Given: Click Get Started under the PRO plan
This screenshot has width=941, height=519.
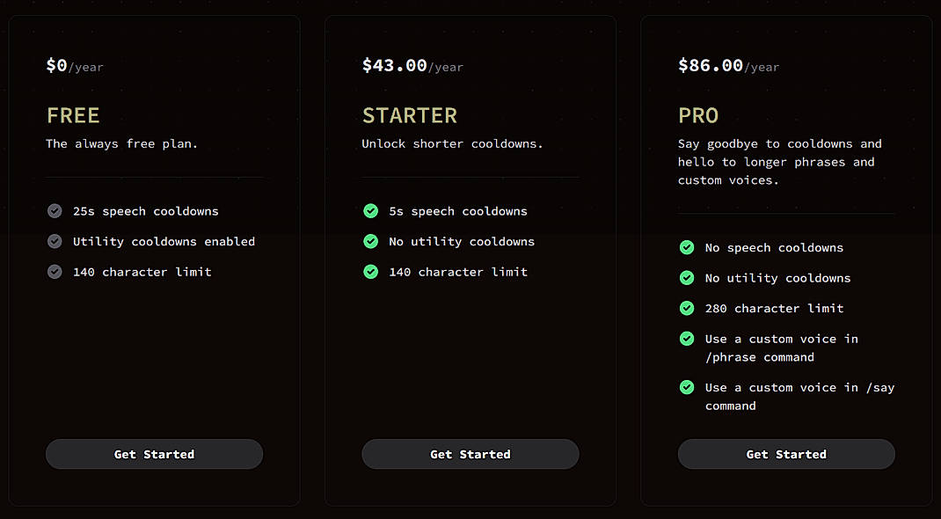Looking at the screenshot, I should pyautogui.click(x=785, y=454).
